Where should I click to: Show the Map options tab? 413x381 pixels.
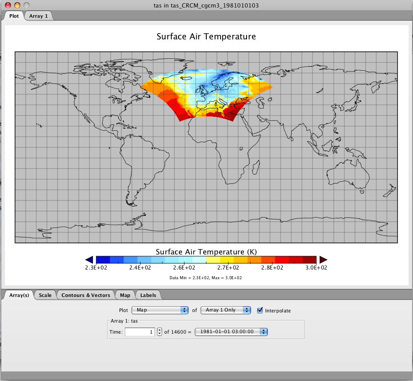point(125,295)
